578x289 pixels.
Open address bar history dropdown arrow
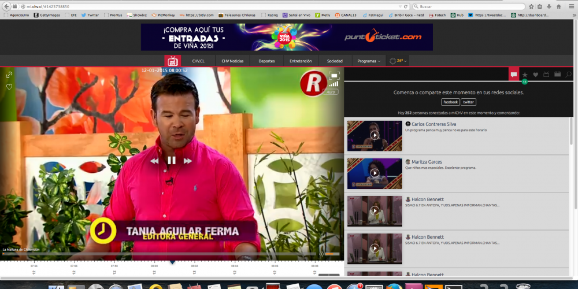(400, 7)
